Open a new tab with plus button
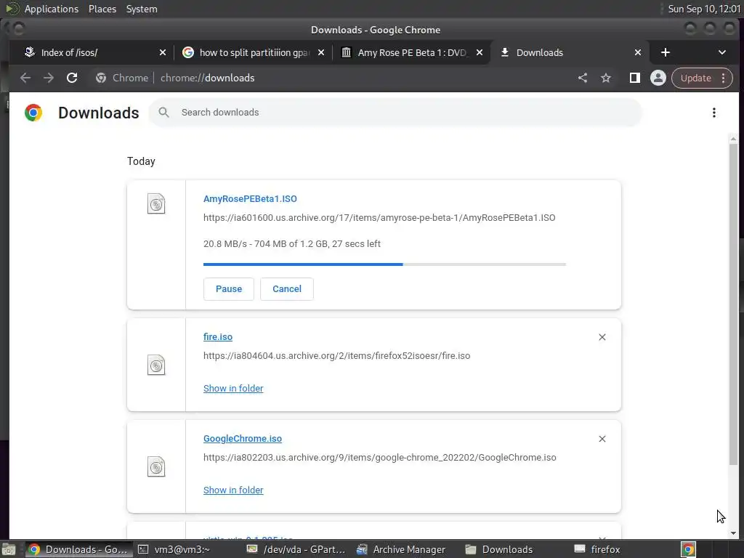Viewport: 744px width, 558px height. 666,52
